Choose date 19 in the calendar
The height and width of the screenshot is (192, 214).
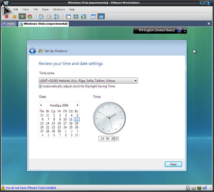(x=77, y=123)
